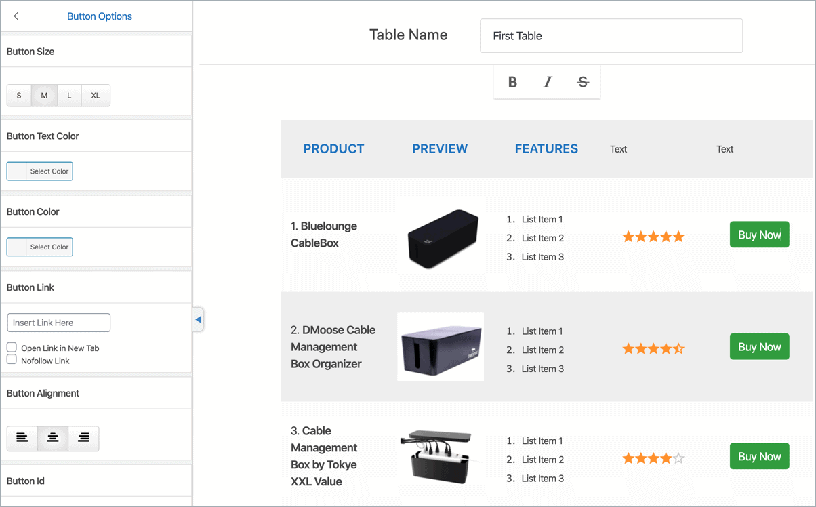Click the color swatch beside Button Color's Select Color
The height and width of the screenshot is (507, 816).
(x=15, y=247)
